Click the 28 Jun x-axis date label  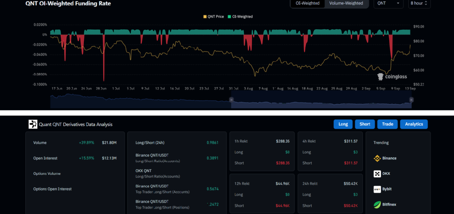pyautogui.click(x=102, y=89)
